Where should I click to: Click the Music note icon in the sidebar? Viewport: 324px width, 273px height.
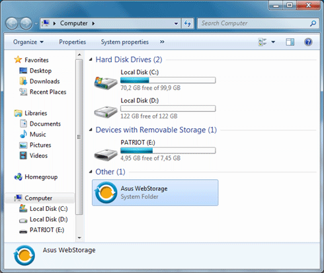(23, 134)
